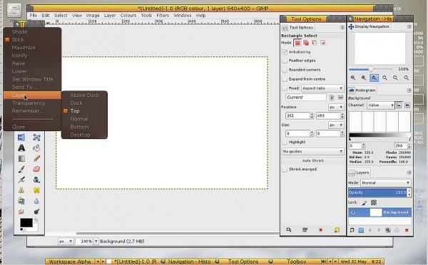The width and height of the screenshot is (428, 265).
Task: Select the Paintbrush tool
Action: coord(21,169)
